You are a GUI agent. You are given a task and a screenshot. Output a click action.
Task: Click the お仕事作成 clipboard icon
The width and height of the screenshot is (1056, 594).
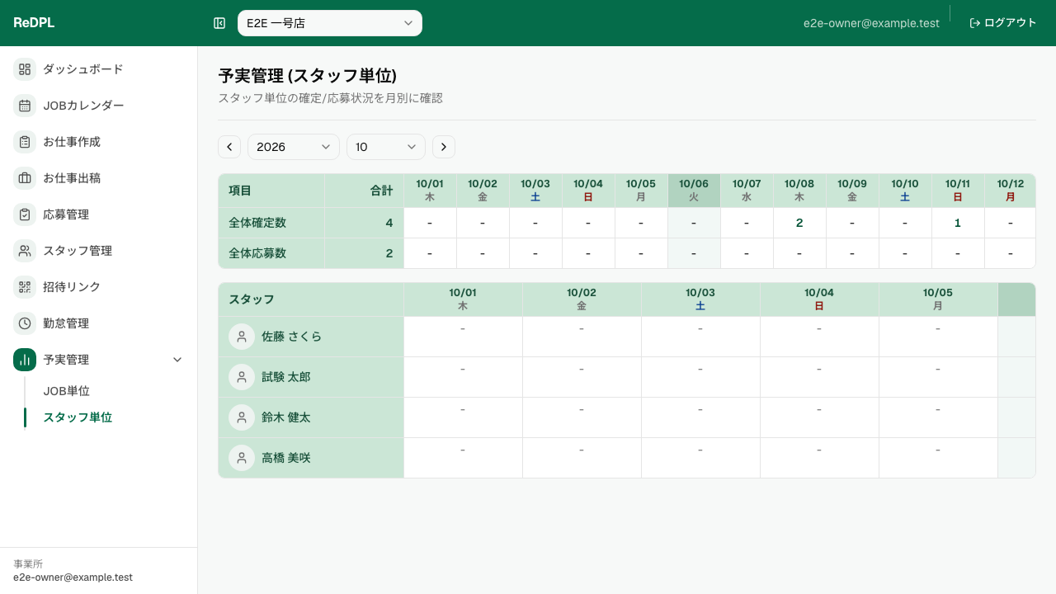pyautogui.click(x=25, y=142)
